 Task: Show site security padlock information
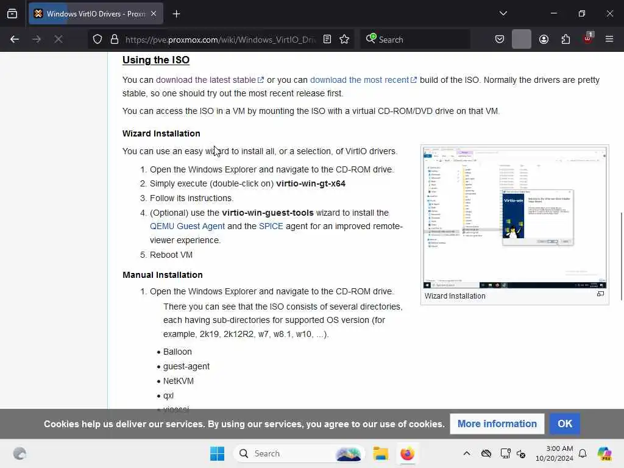[115, 39]
